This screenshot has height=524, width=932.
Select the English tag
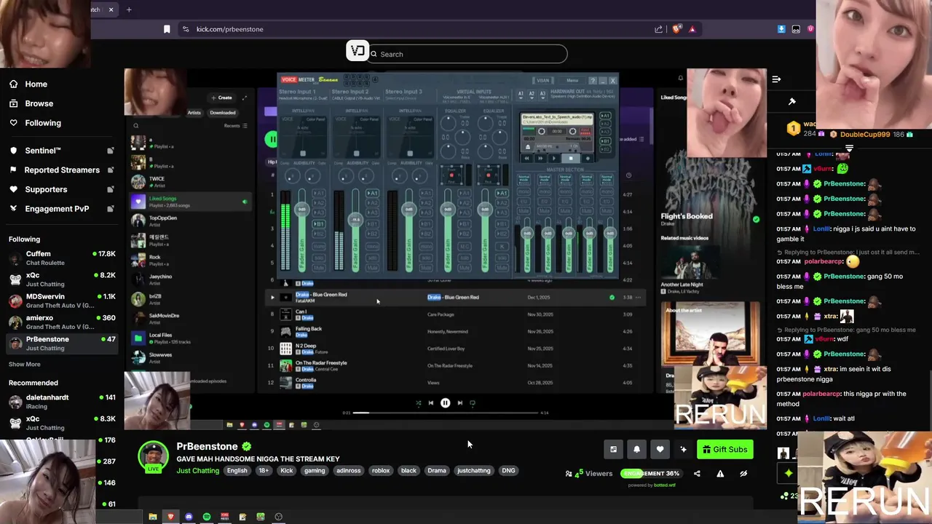(237, 470)
